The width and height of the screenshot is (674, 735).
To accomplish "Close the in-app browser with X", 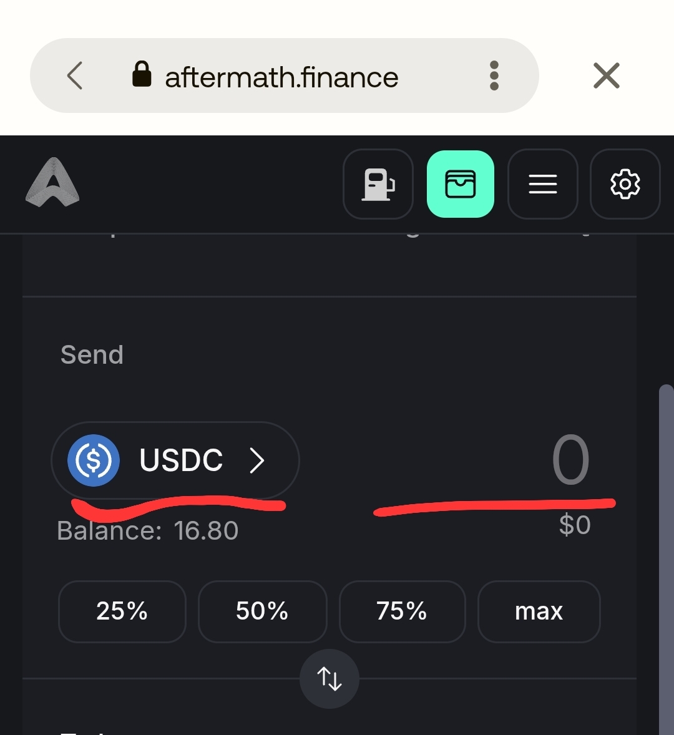I will click(x=606, y=76).
